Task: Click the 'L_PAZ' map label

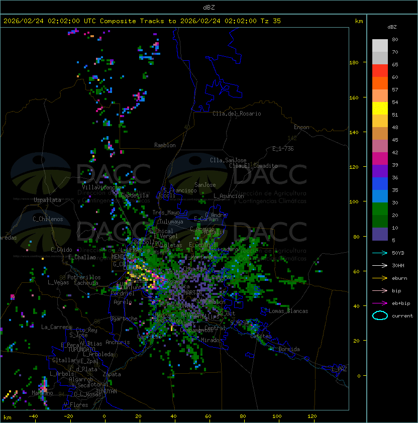Action: tap(339, 369)
